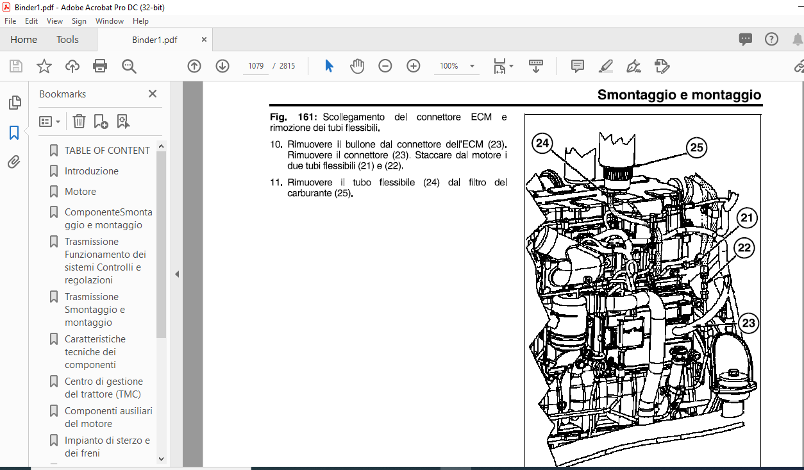
Task: Collapse the navigation pane arrow
Action: pos(177,274)
